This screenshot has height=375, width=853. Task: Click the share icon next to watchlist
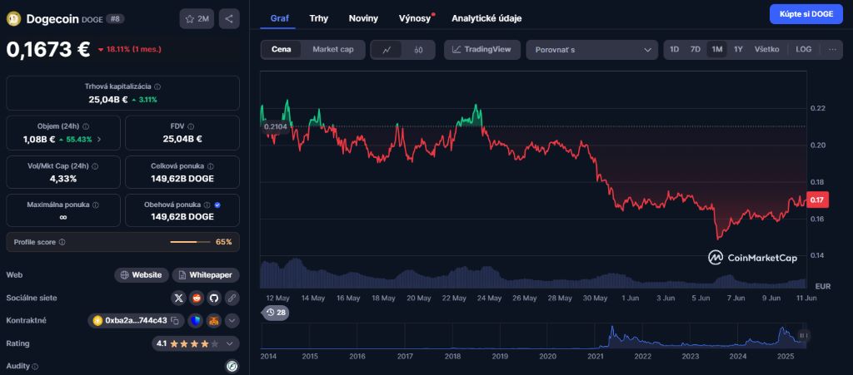(x=229, y=18)
